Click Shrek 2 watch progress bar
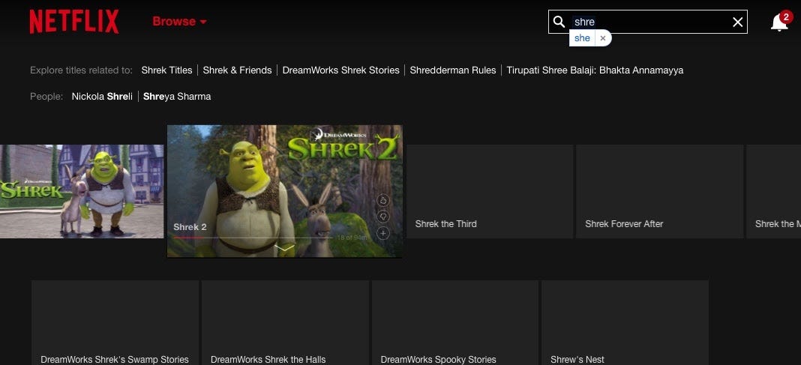The width and height of the screenshot is (801, 365). click(x=253, y=238)
